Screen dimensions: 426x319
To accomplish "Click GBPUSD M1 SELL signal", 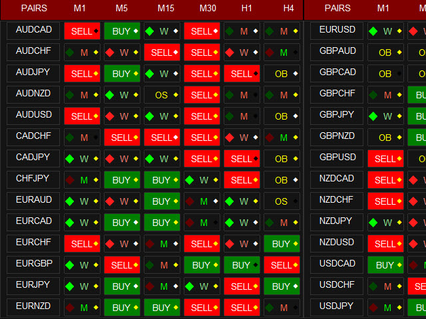I will pos(385,159).
